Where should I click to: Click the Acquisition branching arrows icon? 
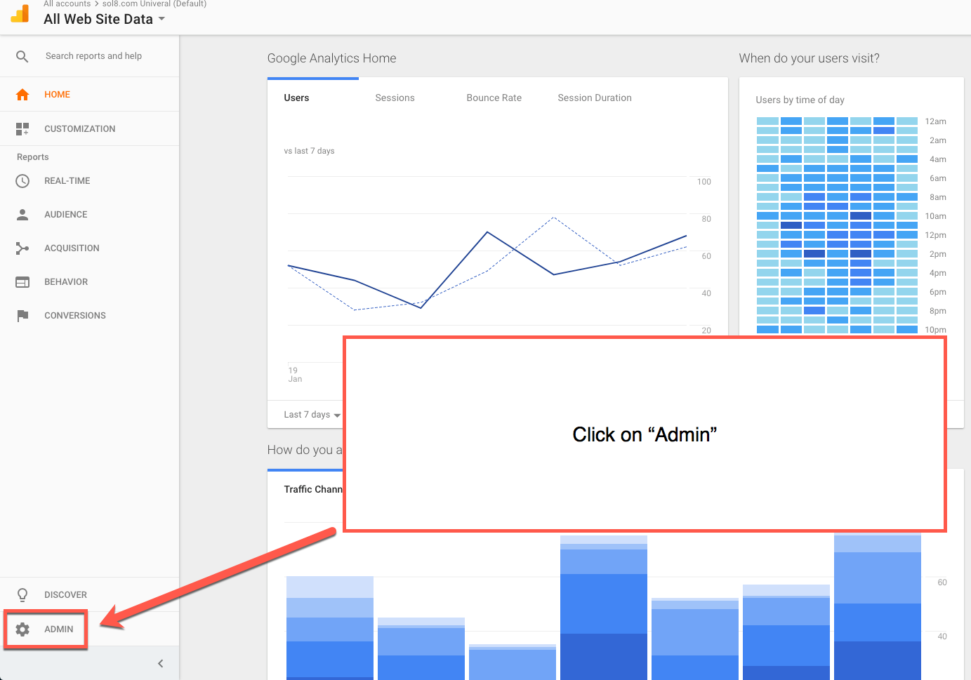pyautogui.click(x=22, y=248)
